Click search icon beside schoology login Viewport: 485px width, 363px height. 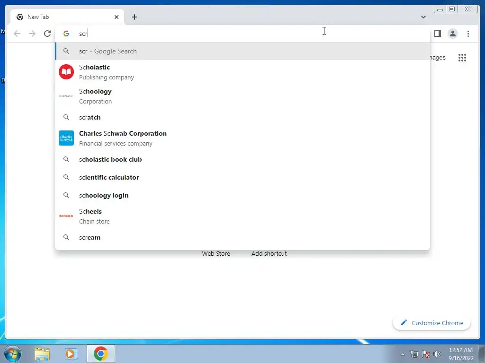pos(66,195)
